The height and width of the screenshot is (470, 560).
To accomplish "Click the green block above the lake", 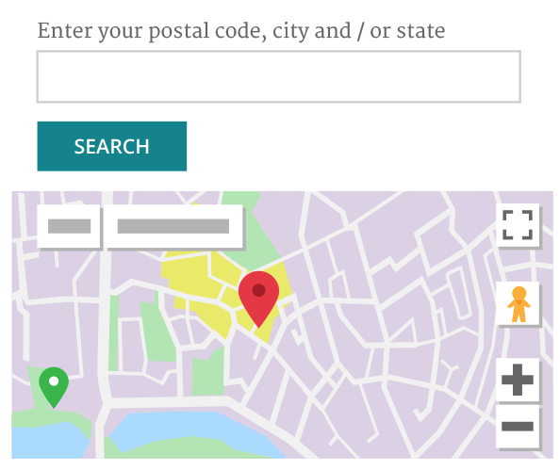I will click(208, 375).
